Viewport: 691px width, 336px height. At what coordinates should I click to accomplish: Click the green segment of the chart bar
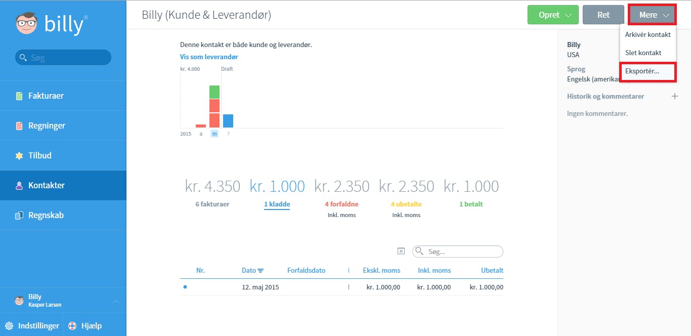[214, 92]
